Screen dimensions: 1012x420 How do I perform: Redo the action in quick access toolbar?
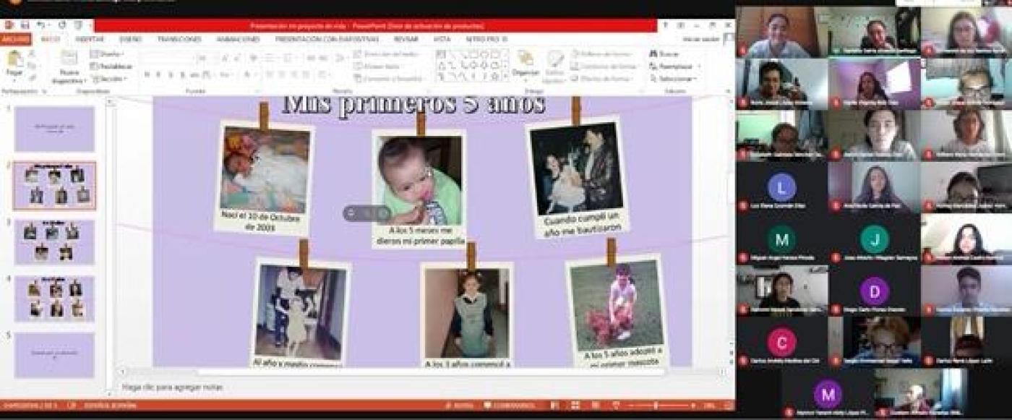[x=62, y=25]
